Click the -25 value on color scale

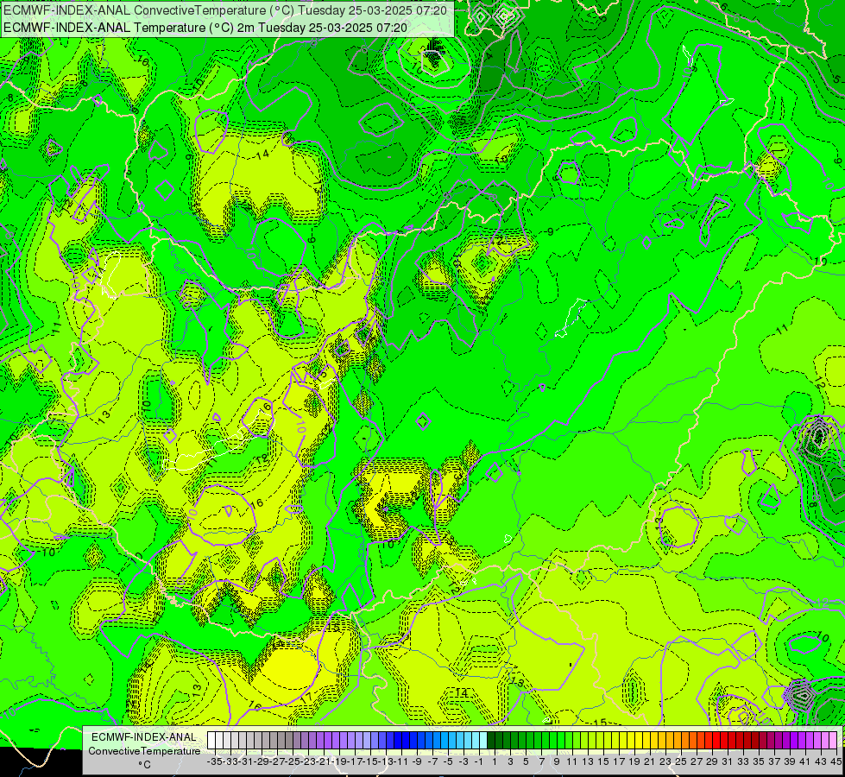[293, 761]
